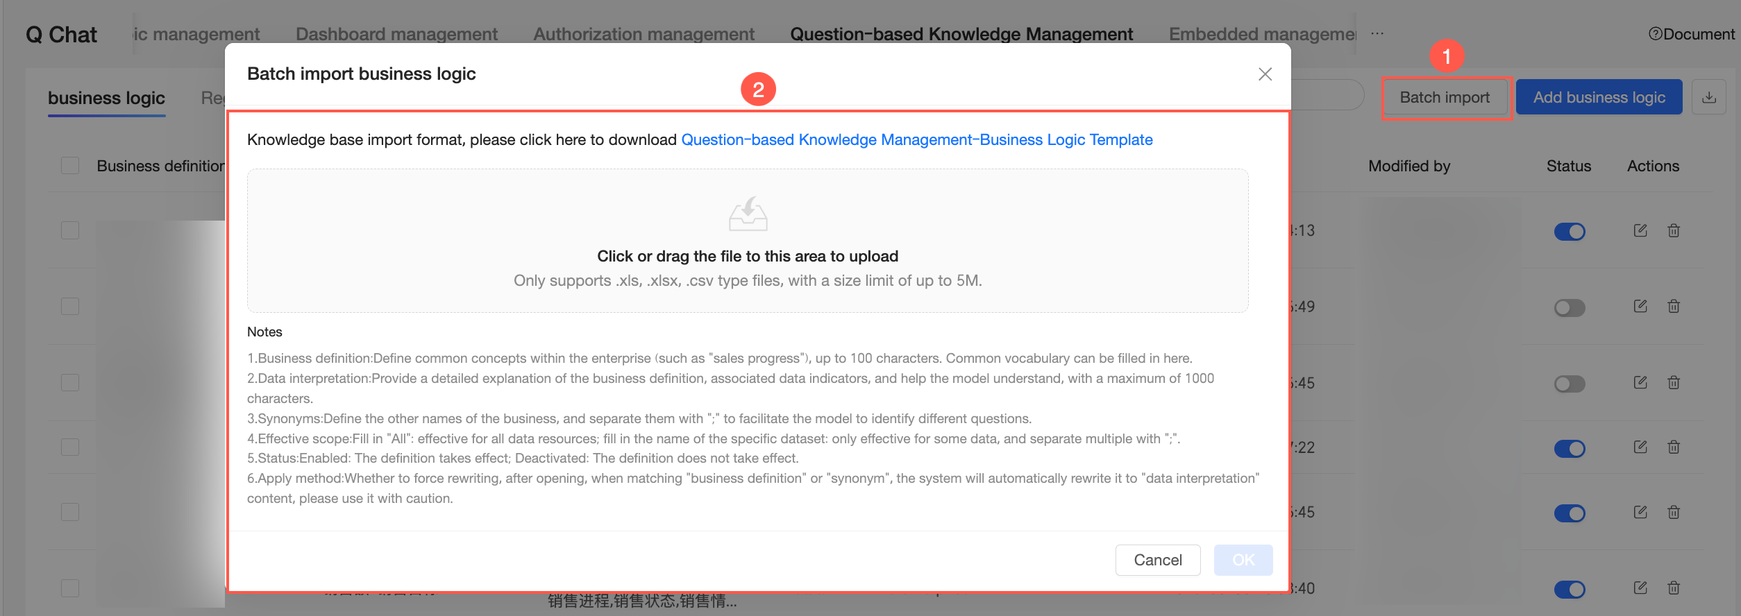Download the Business Logic Template link
Screen dimensions: 1741x616
(x=917, y=139)
